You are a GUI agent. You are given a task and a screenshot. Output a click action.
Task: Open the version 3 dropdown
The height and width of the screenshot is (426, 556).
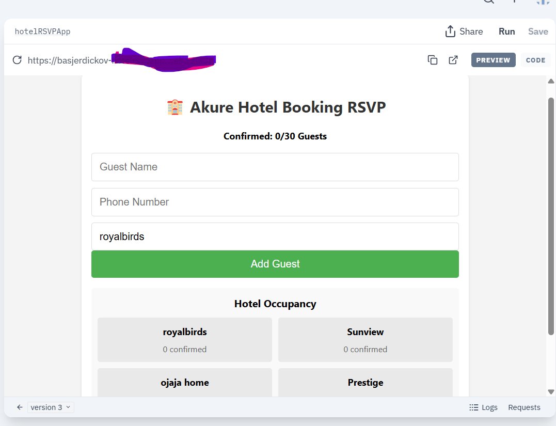point(51,407)
